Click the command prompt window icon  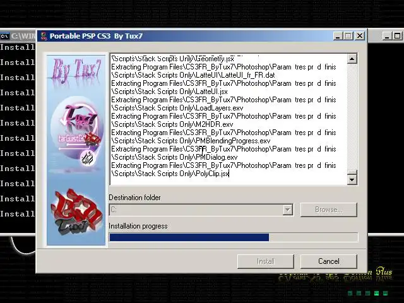4,36
